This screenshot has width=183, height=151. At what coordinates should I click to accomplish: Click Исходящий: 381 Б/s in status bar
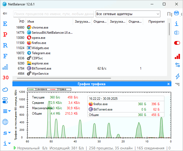click(x=67, y=148)
